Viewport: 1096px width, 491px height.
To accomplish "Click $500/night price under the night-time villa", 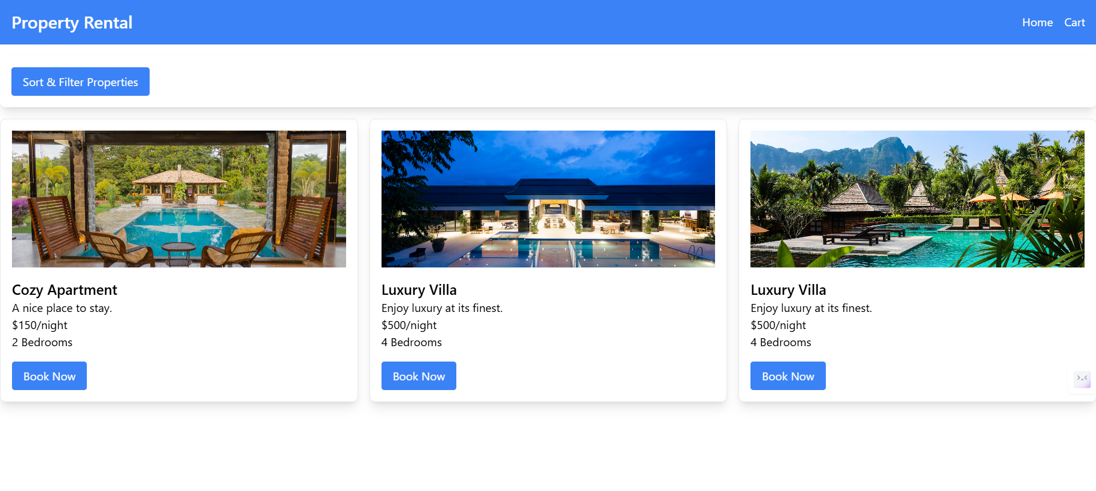I will click(x=409, y=325).
